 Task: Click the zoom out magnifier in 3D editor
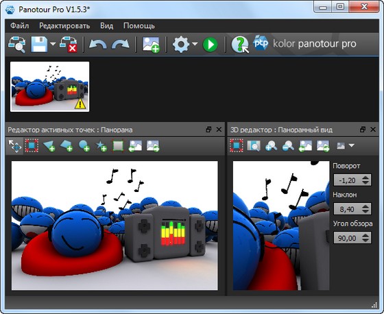pyautogui.click(x=288, y=146)
